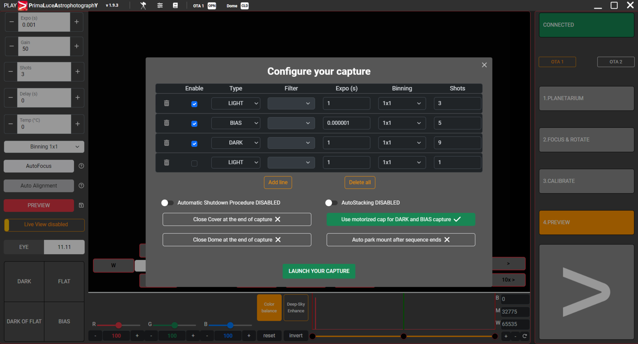Open the settings sliders icon in top bar
Screen dimensions: 638x344
[160, 5]
